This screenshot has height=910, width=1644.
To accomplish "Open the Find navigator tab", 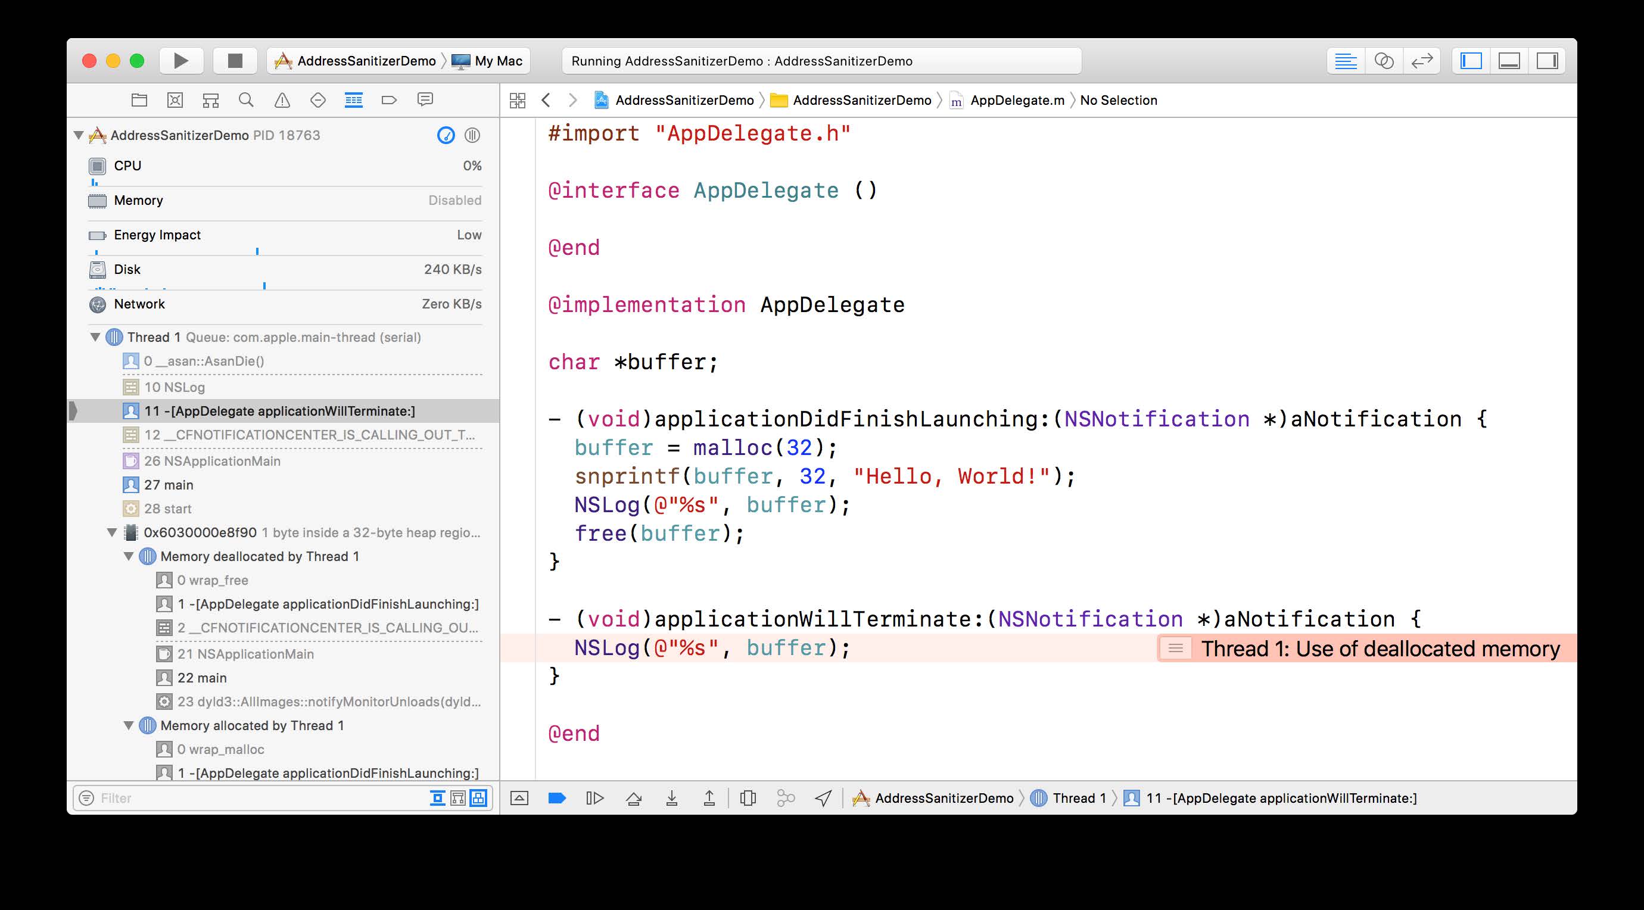I will [x=247, y=100].
